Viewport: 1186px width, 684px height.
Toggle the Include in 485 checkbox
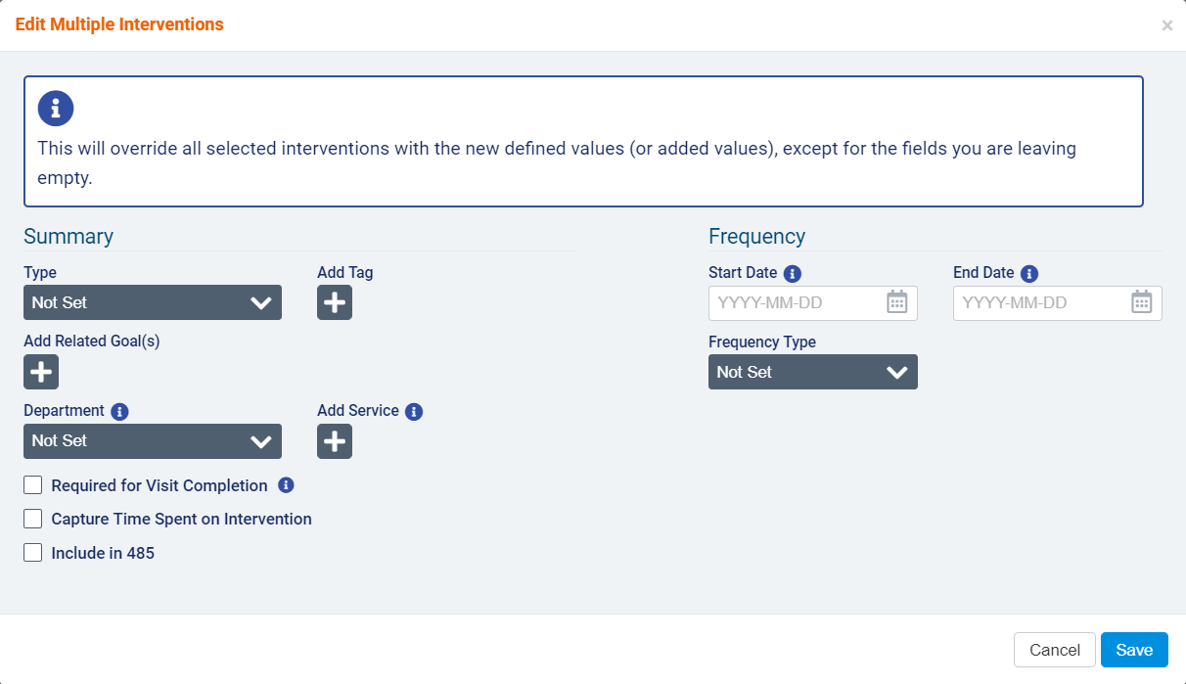33,553
